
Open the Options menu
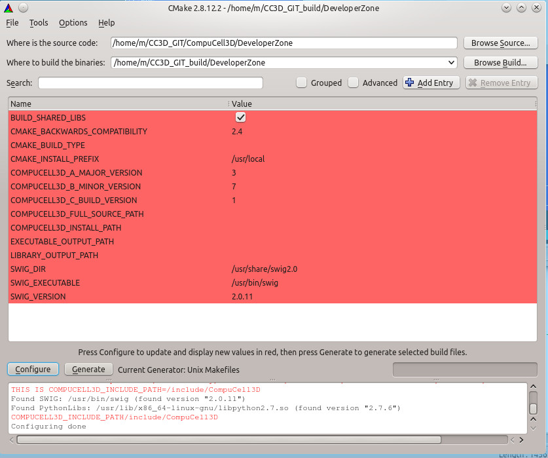coord(73,22)
